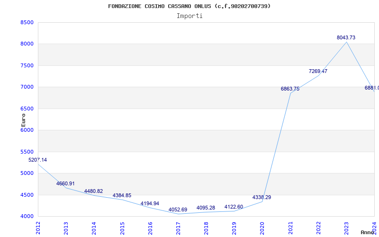
Task: Click the x-axis year 2023
Action: coord(347,228)
